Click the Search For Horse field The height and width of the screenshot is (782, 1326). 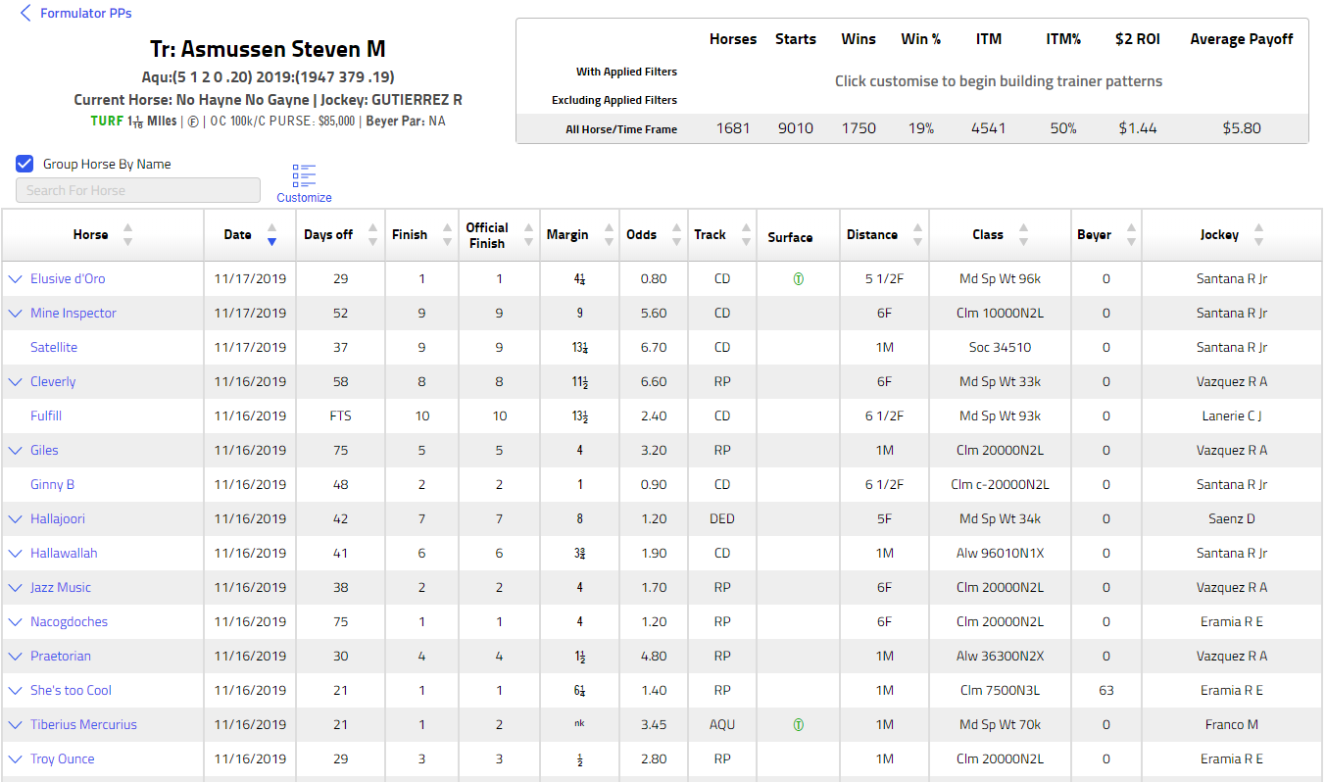tap(138, 190)
